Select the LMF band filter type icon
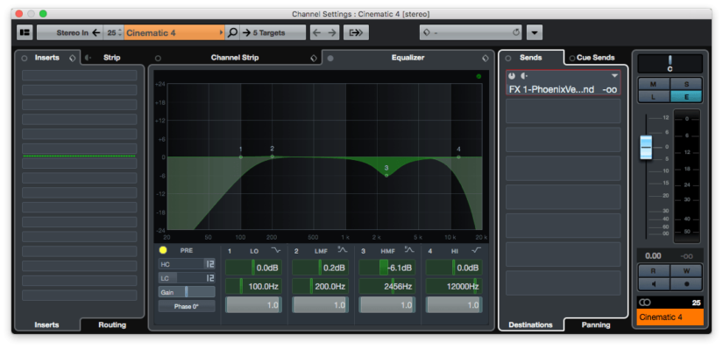Viewport: 723px width, 348px height. click(343, 250)
